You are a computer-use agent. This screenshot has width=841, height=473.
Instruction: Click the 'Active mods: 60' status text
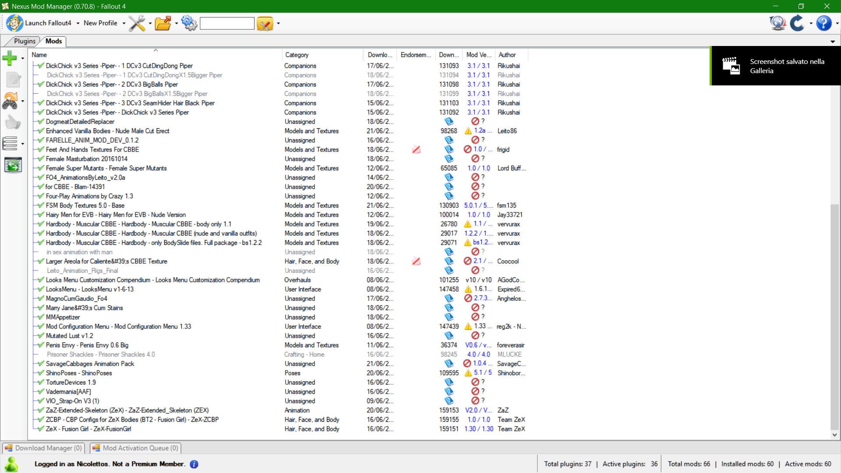click(x=808, y=464)
